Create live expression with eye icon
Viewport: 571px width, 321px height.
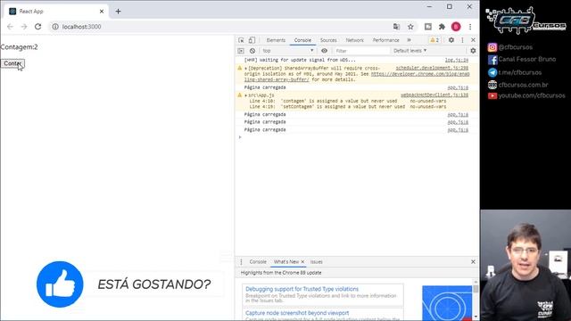point(324,51)
